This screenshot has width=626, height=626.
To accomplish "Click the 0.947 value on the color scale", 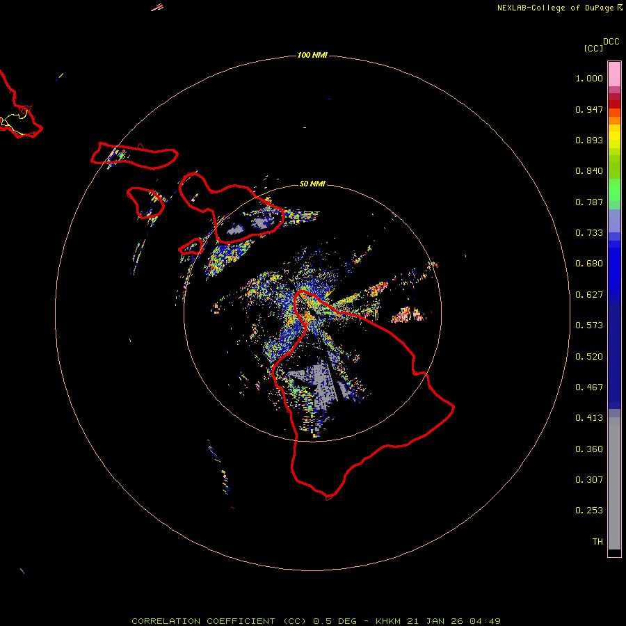I will click(x=589, y=109).
